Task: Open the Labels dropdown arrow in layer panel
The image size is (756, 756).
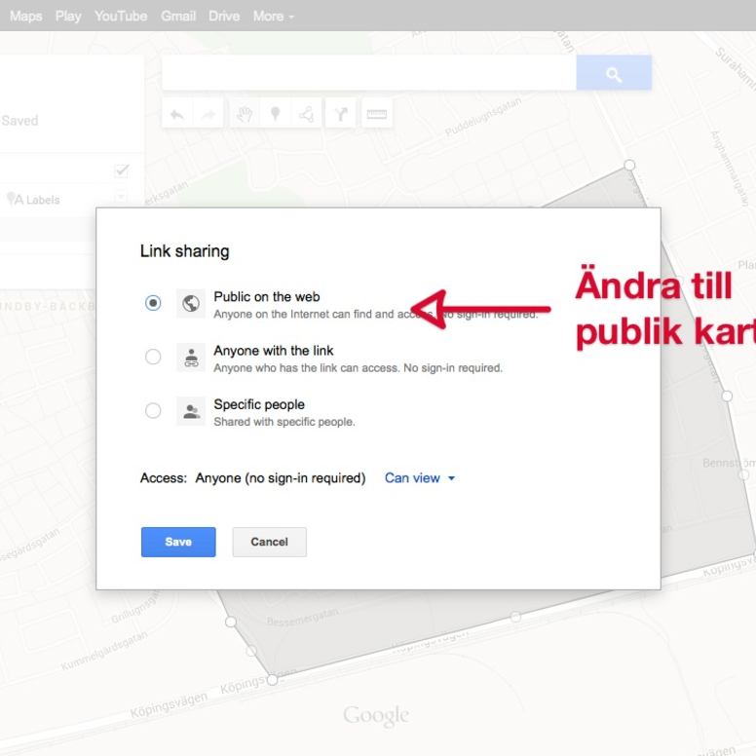Action: (122, 198)
